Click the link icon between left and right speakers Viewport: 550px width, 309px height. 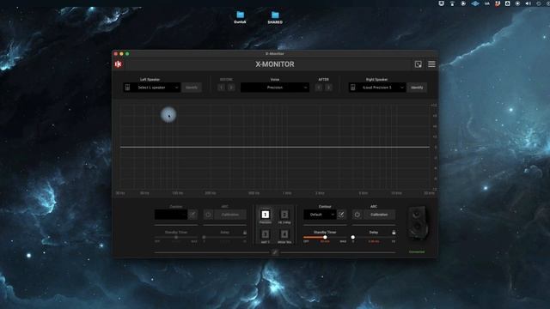[x=275, y=252]
